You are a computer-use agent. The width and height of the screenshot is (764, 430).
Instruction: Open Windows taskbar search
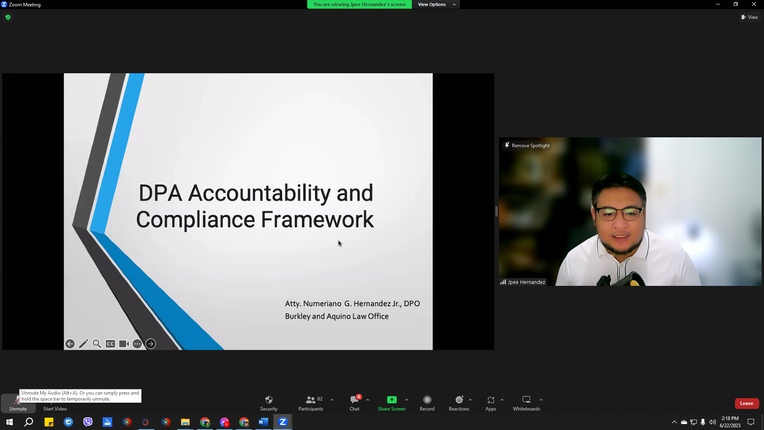click(29, 422)
